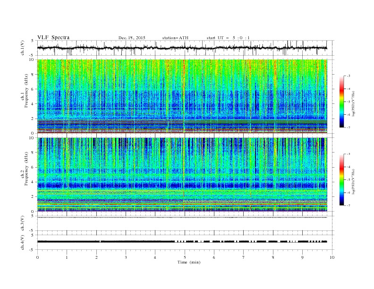Click the ch.2 spectrogram color bar
The image size is (374, 289).
point(341,180)
